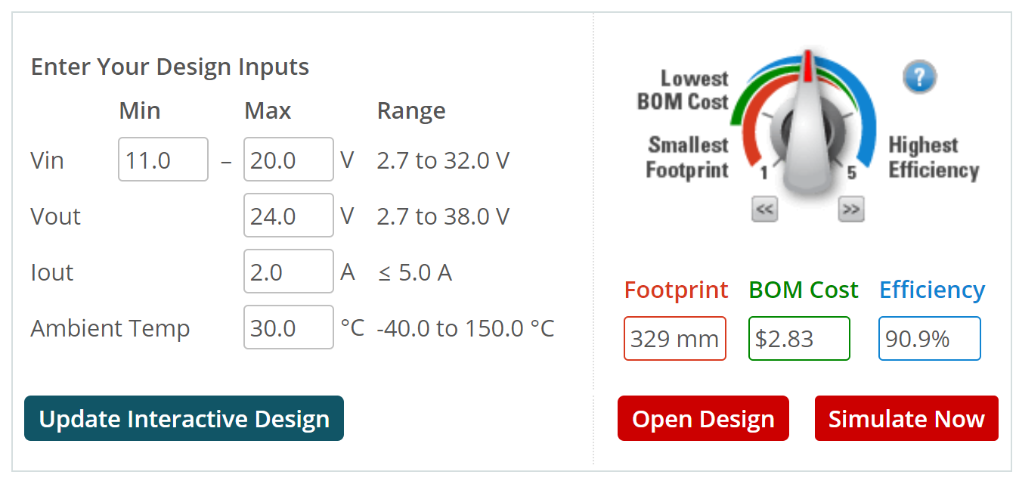
Task: Click the right double-arrow knob button
Action: click(851, 209)
